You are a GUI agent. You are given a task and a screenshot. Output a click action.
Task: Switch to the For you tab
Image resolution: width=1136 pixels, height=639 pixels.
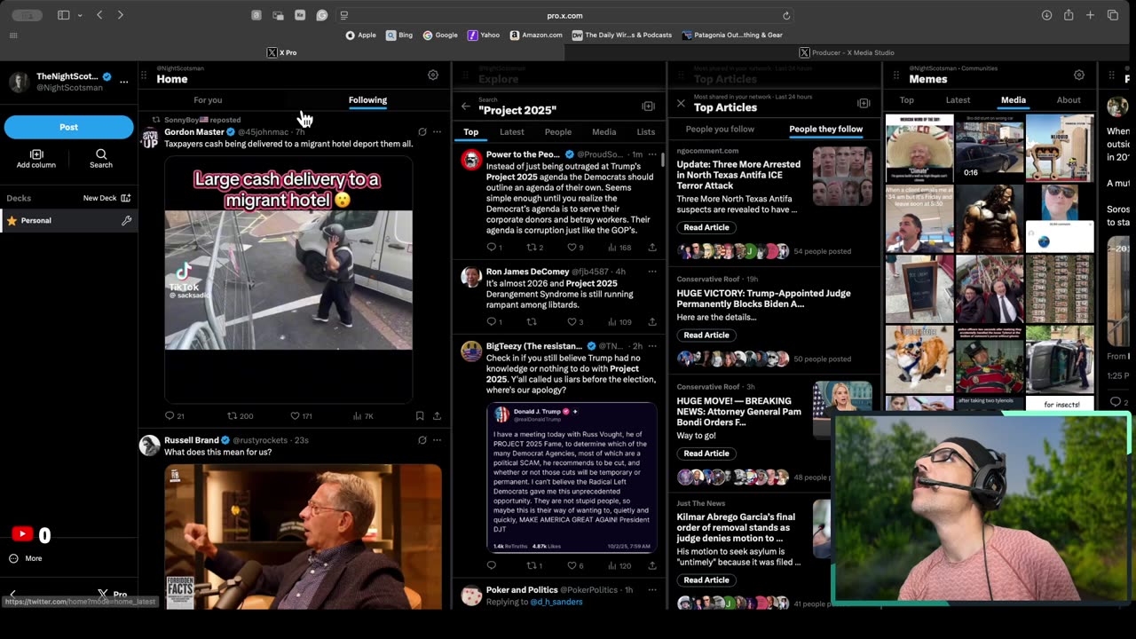point(208,100)
